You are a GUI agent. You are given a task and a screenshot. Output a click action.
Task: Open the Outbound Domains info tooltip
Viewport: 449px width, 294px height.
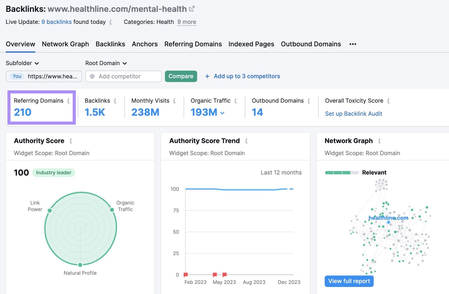(x=309, y=101)
